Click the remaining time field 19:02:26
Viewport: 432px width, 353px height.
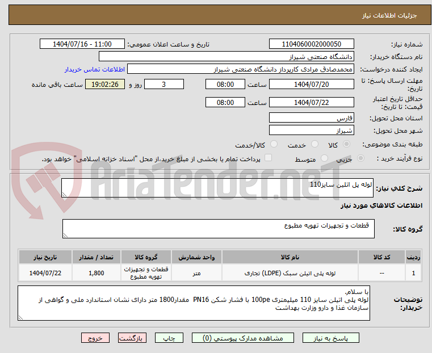click(105, 84)
